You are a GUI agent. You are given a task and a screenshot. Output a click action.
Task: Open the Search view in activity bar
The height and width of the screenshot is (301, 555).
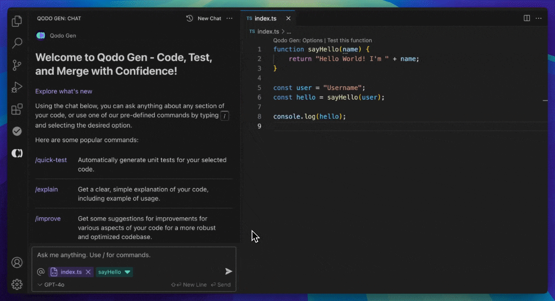(17, 43)
